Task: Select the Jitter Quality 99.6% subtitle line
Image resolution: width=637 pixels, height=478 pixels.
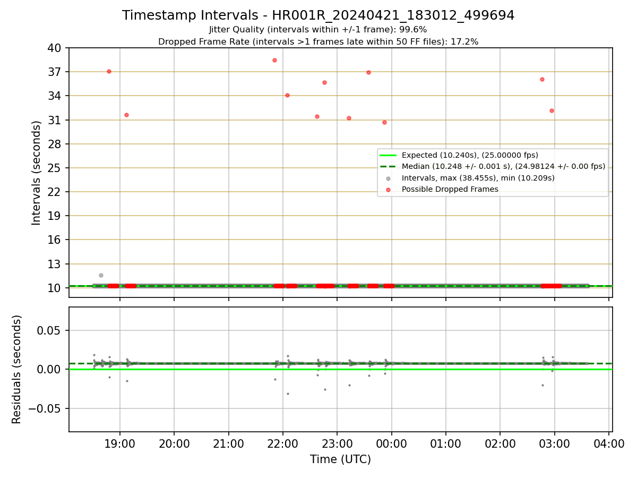Action: pyautogui.click(x=318, y=30)
